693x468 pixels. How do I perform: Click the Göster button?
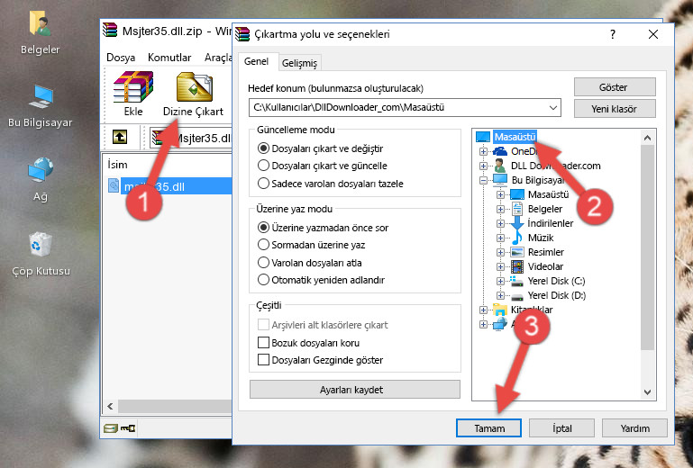(x=615, y=87)
